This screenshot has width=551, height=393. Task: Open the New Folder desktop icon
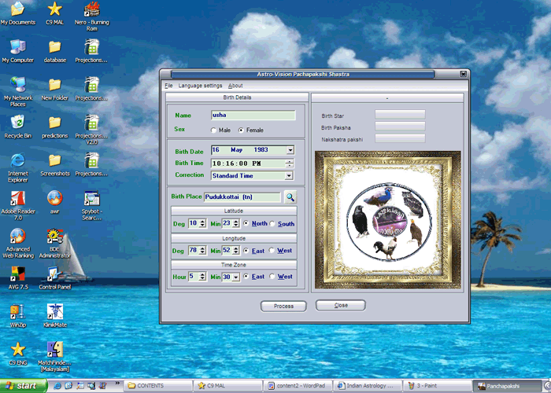click(55, 89)
